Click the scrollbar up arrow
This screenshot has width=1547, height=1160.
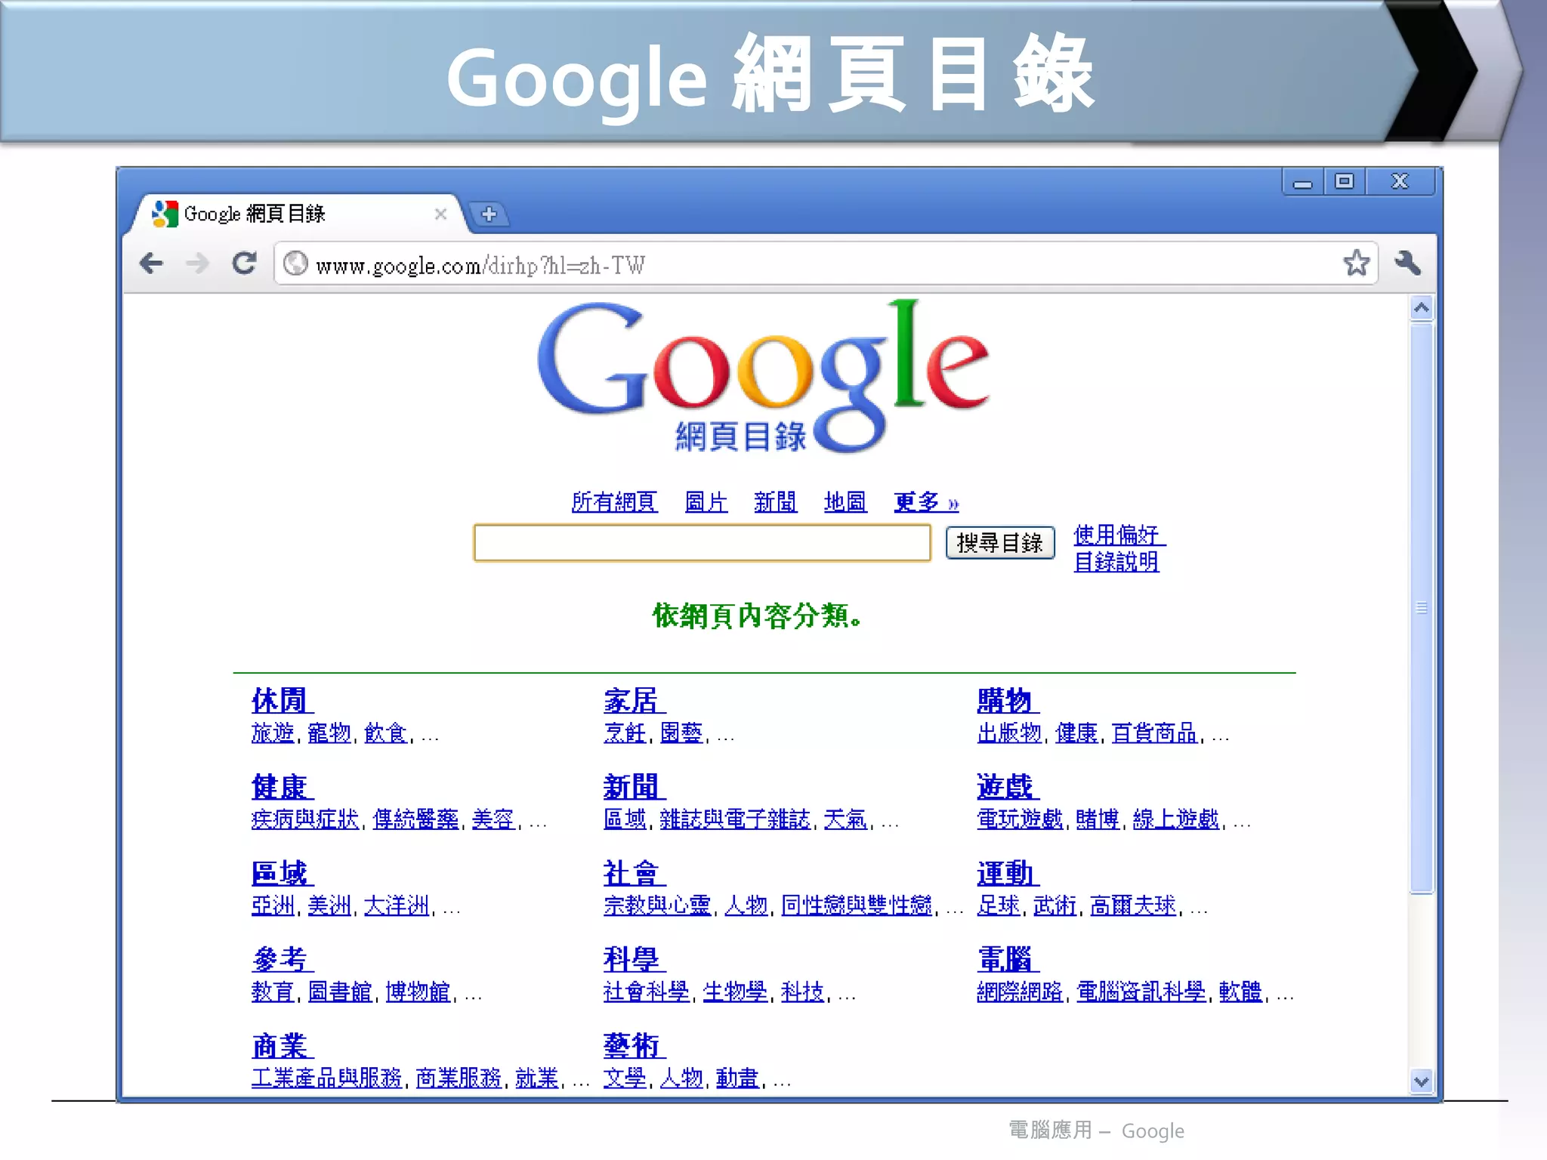point(1421,308)
